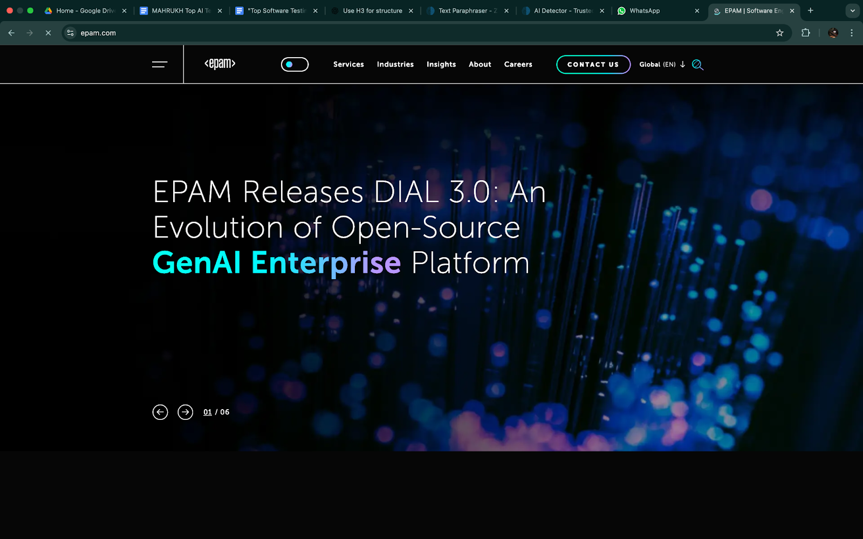863x539 pixels.
Task: Switch to the WhatsApp tab
Action: click(645, 11)
